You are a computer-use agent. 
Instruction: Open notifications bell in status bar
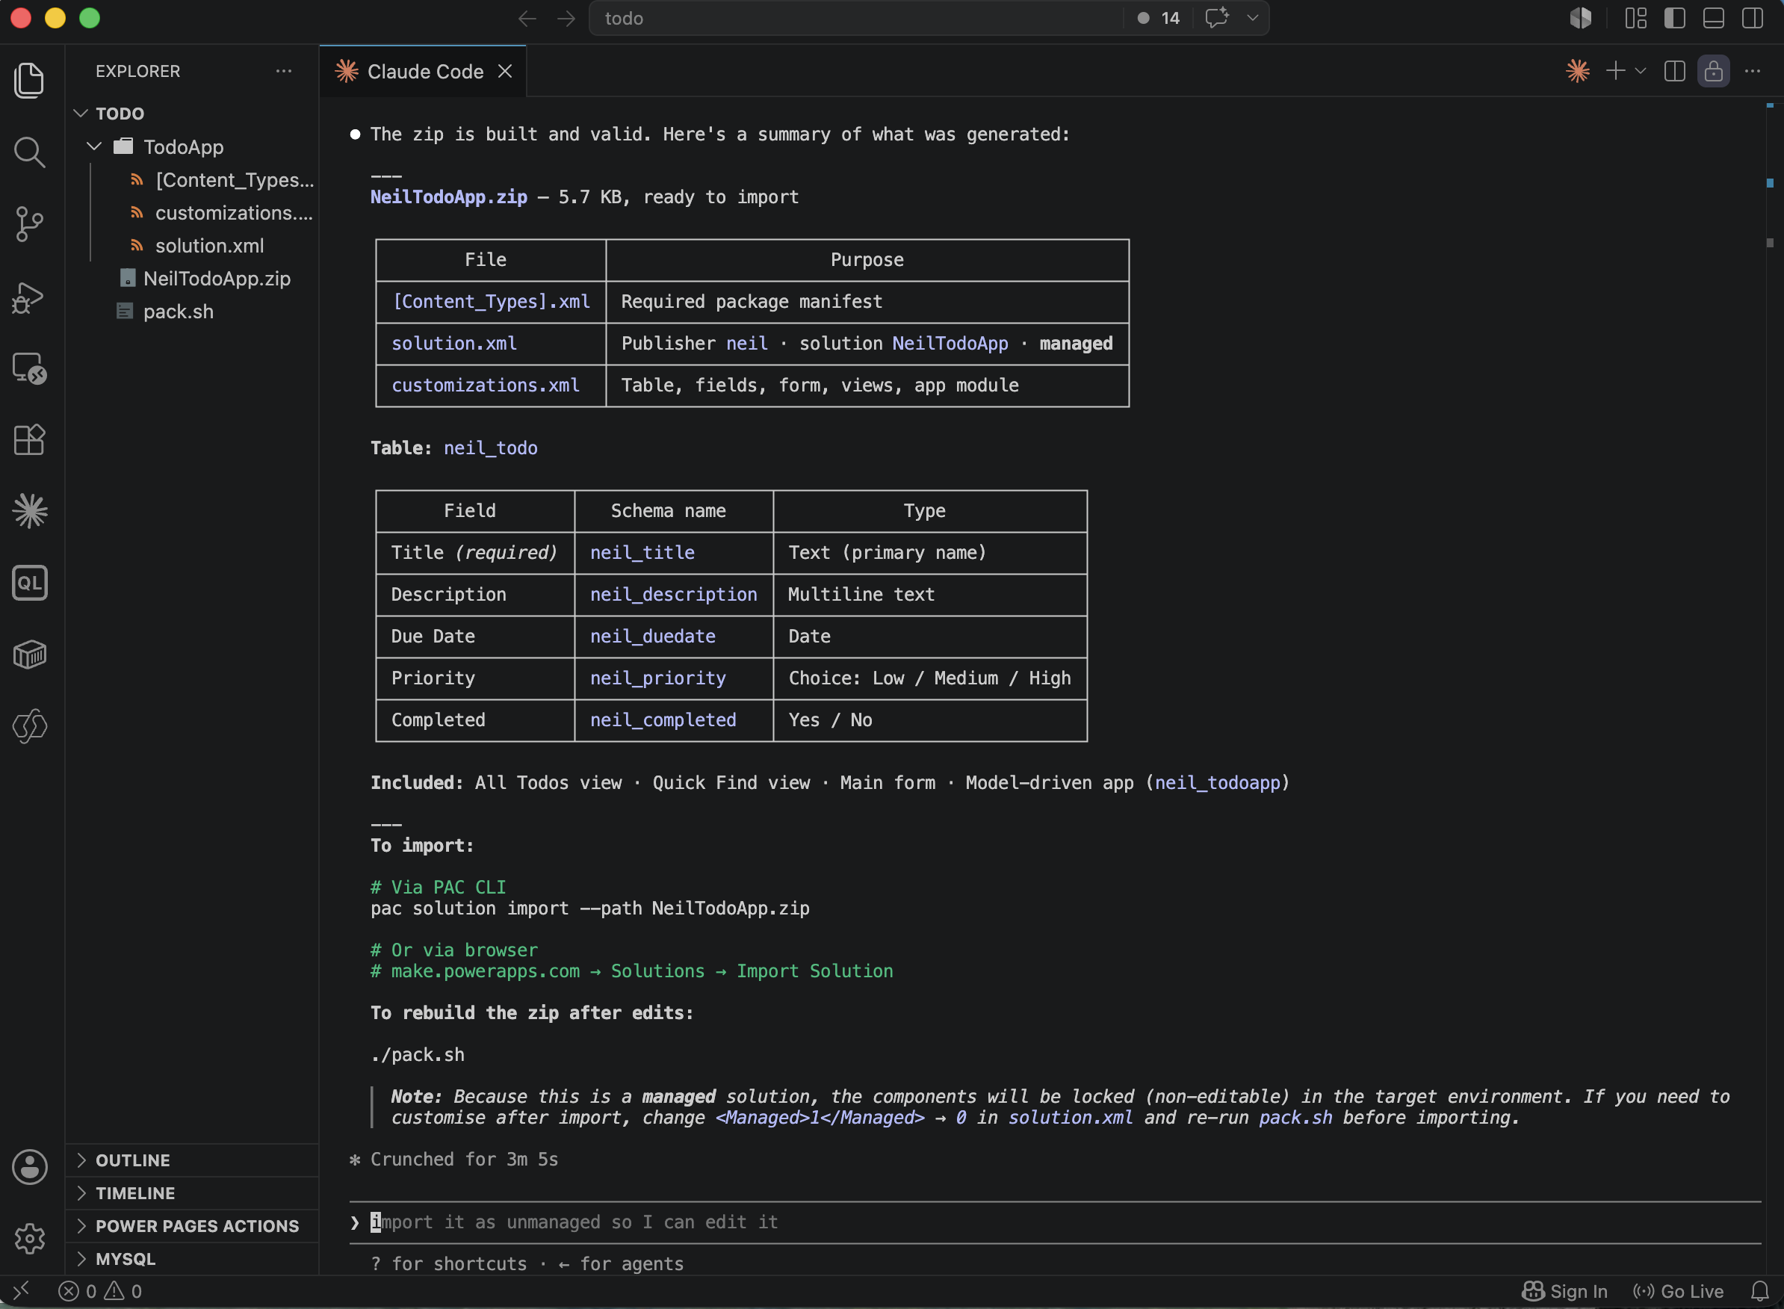point(1759,1292)
